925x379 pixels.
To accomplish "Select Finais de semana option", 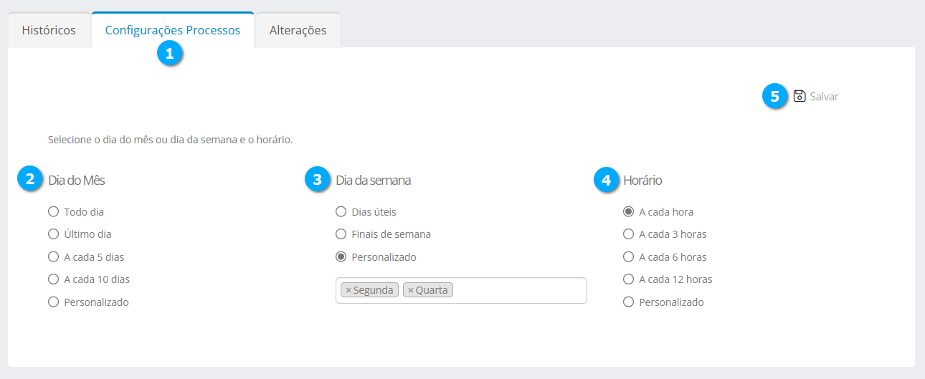I will pos(341,234).
